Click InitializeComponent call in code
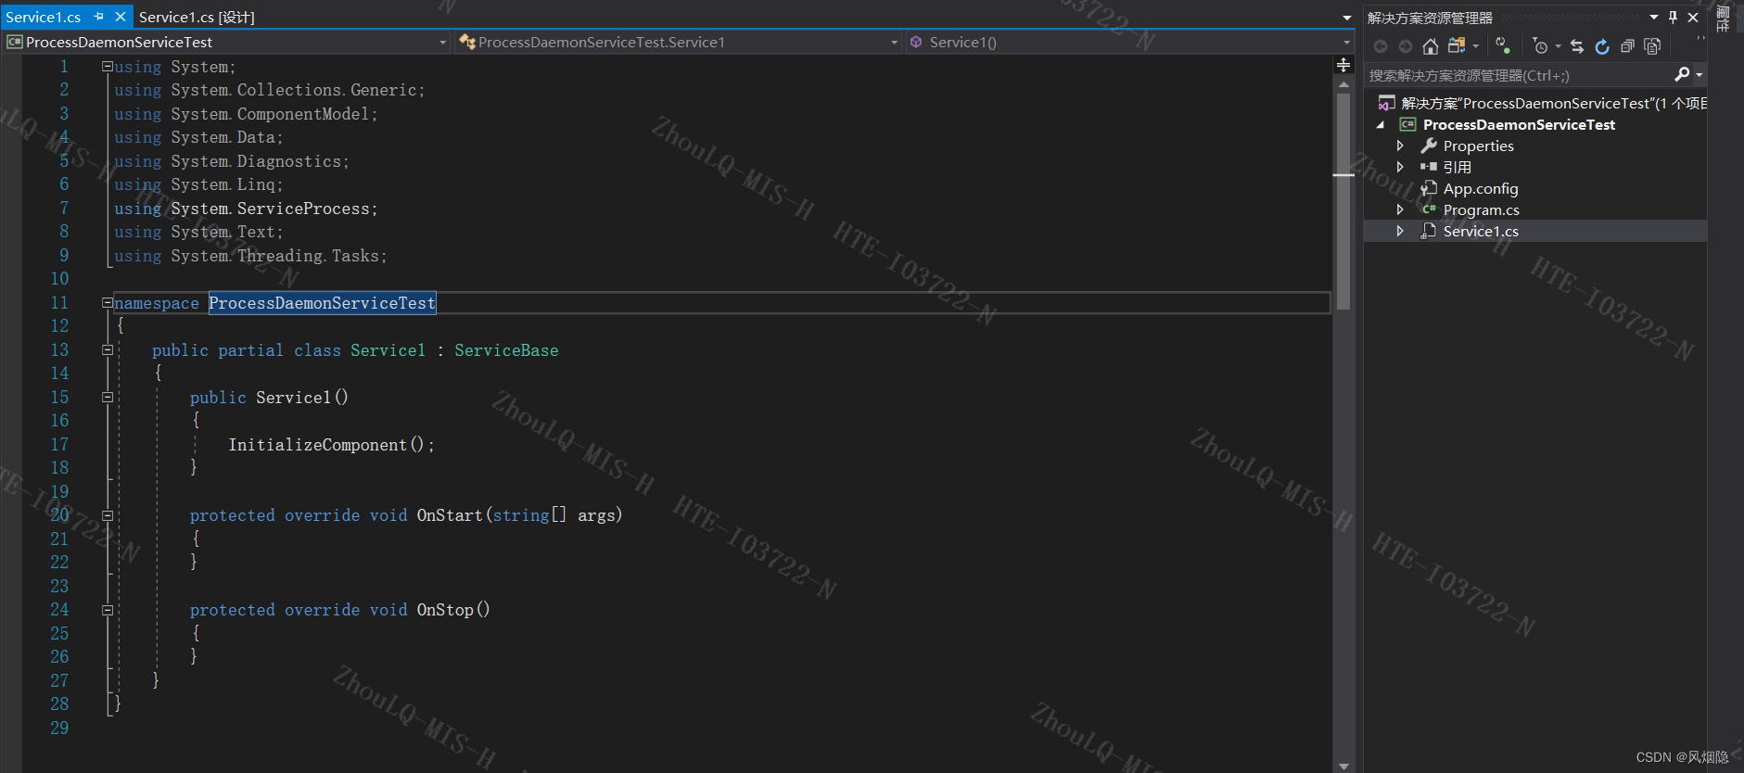Viewport: 1744px width, 773px height. (x=317, y=445)
